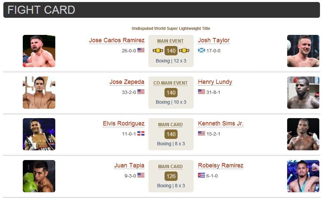This screenshot has width=325, height=202.
Task: Click the Cuban flag beside Robeisy Ramirez
Action: [x=201, y=175]
